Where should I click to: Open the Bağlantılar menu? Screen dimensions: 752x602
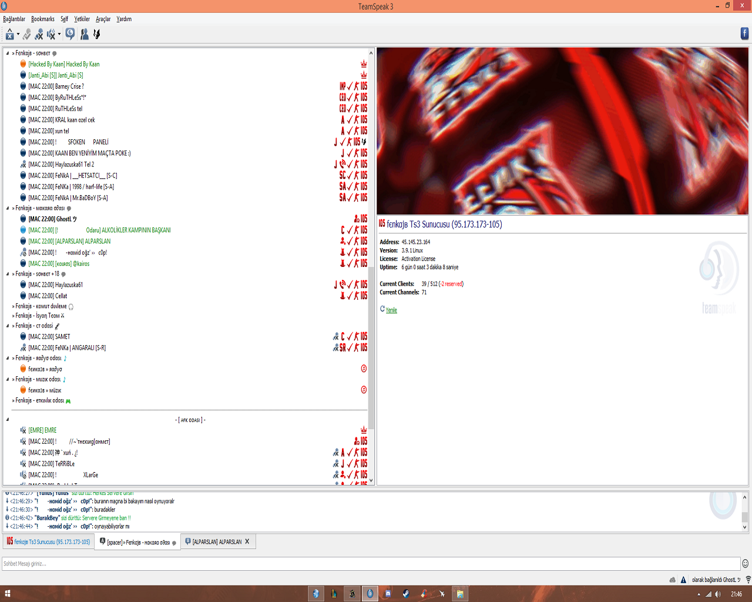pyautogui.click(x=14, y=19)
